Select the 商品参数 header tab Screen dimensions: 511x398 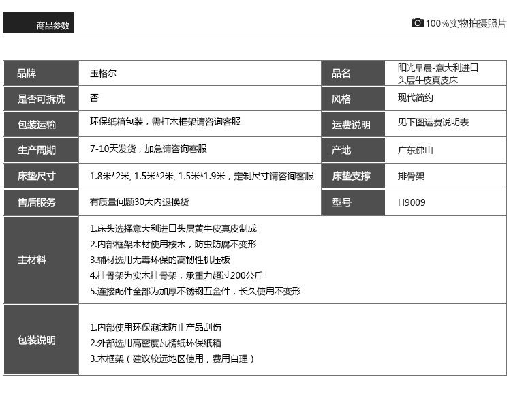38,22
